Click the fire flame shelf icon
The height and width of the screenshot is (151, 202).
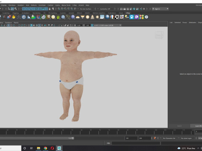coord(14,17)
